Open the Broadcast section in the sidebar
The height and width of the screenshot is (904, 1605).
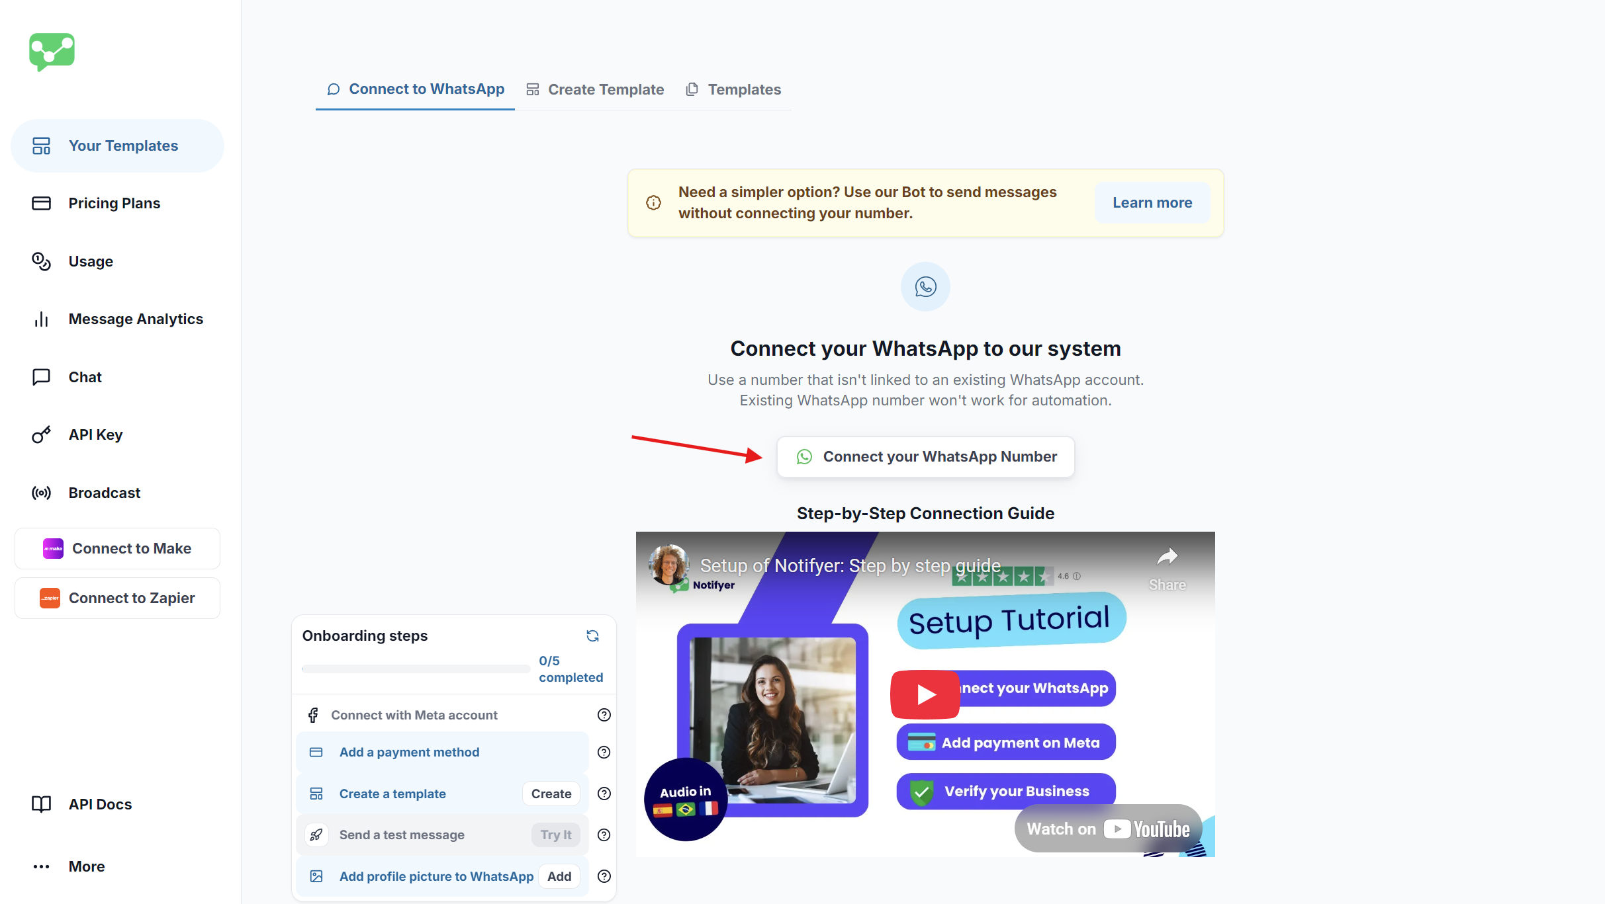coord(105,493)
